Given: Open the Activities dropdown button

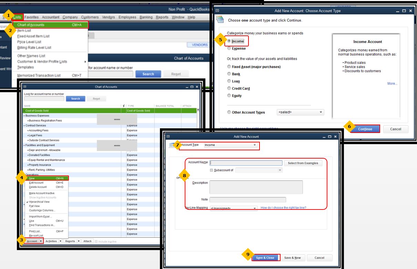Looking at the screenshot, I should pos(54,241).
